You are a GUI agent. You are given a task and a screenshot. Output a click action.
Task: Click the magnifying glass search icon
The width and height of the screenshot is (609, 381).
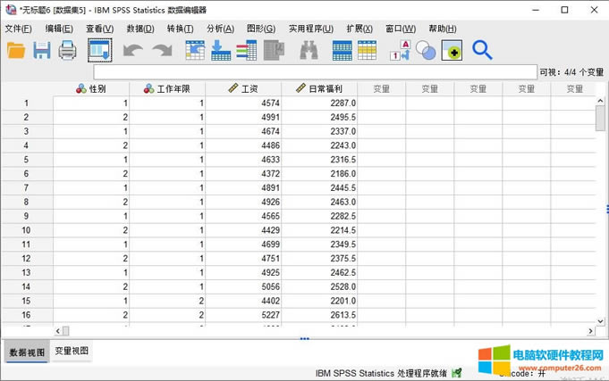(482, 51)
